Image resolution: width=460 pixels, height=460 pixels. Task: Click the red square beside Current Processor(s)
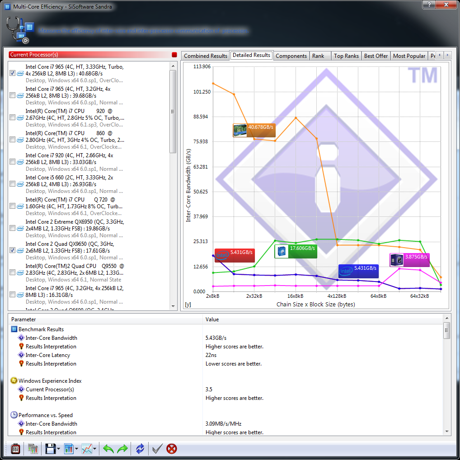pos(174,55)
